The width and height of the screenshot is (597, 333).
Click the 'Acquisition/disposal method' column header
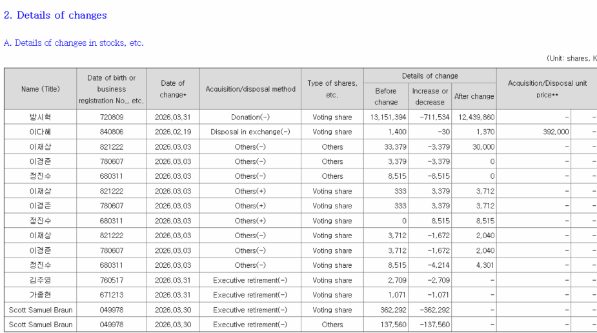pyautogui.click(x=250, y=89)
